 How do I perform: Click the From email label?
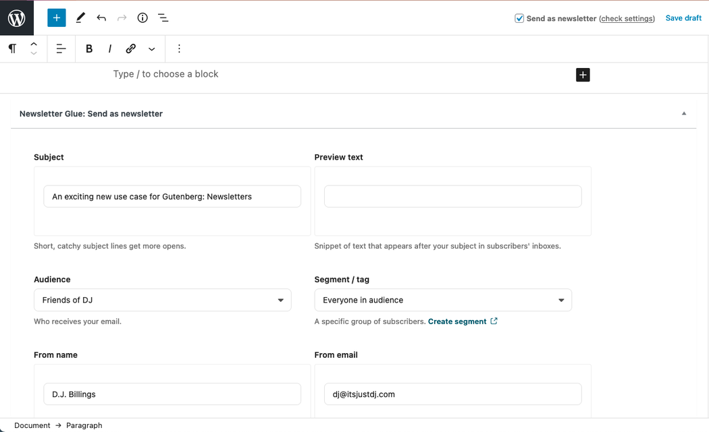coord(336,354)
